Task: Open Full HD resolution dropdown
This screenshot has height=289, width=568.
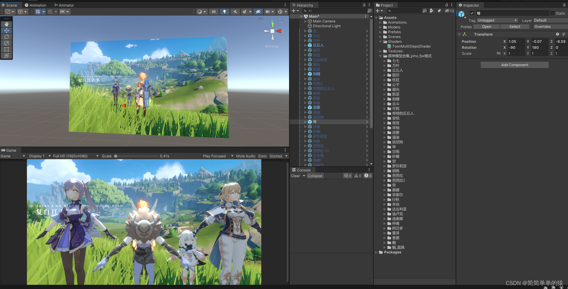Action: click(76, 156)
